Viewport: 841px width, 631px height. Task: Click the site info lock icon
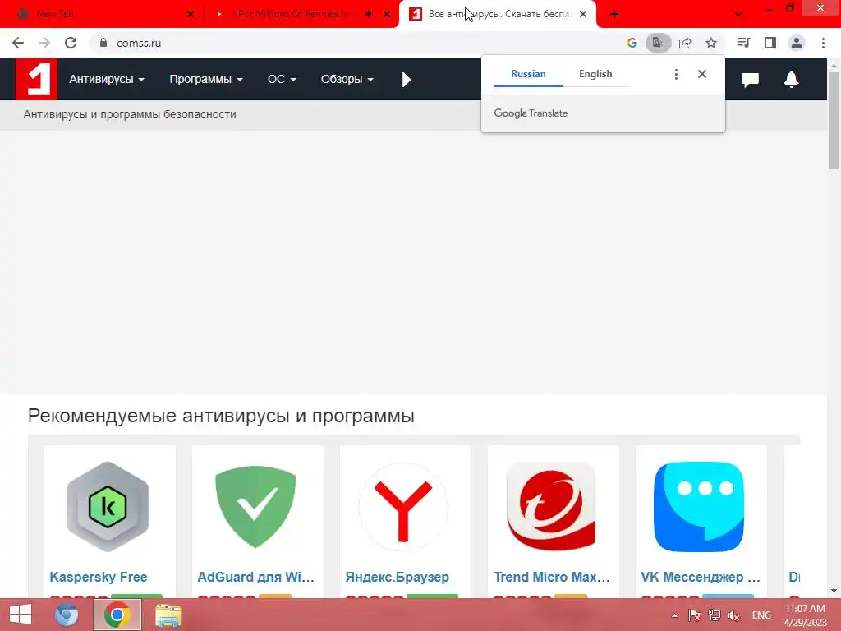coord(103,43)
